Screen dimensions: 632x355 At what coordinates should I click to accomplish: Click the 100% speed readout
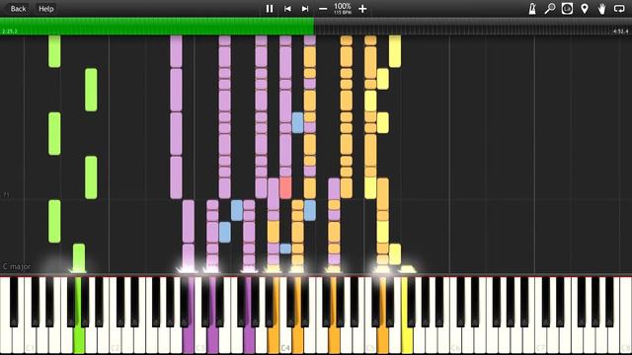tap(343, 7)
